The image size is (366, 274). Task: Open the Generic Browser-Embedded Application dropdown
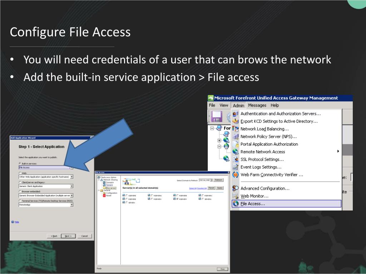71,196
